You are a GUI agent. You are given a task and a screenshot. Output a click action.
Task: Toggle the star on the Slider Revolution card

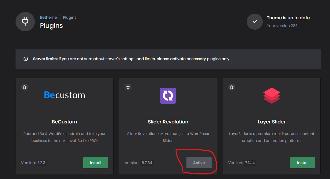click(x=128, y=87)
